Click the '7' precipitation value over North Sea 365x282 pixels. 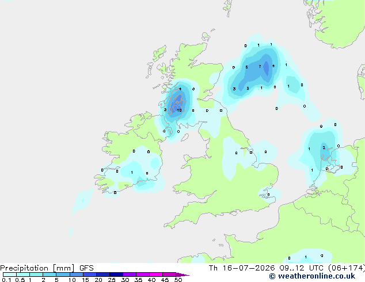(260, 67)
